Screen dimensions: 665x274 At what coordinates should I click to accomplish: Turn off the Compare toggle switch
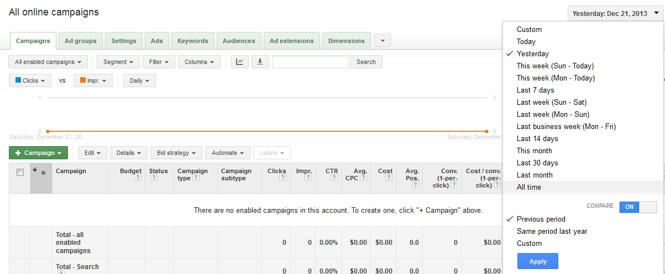pos(638,207)
